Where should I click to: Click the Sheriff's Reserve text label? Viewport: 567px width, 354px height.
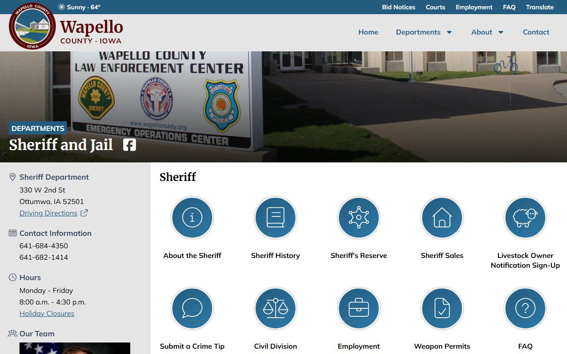click(x=359, y=255)
